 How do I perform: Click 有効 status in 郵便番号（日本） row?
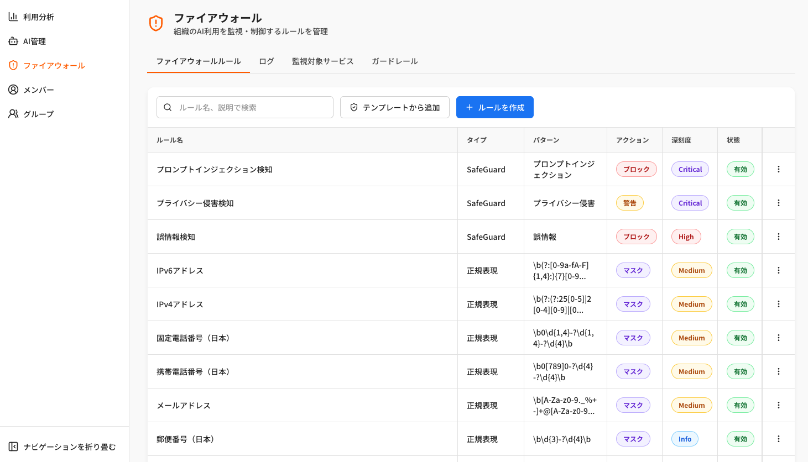pyautogui.click(x=741, y=439)
